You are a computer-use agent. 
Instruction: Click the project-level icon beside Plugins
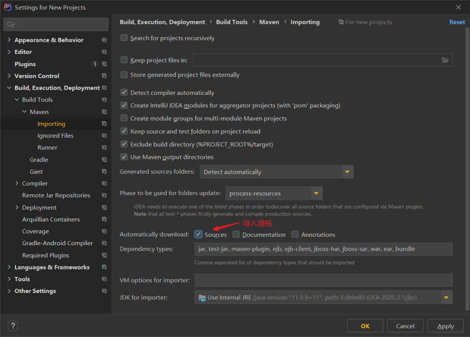tap(104, 64)
